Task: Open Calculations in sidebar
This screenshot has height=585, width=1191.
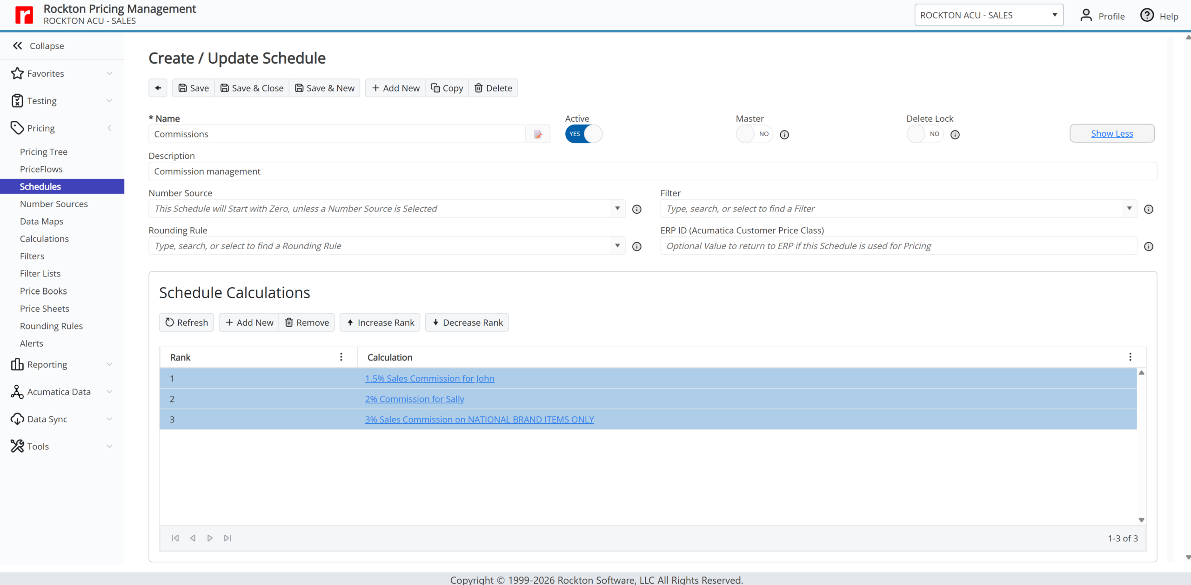Action: pos(45,239)
